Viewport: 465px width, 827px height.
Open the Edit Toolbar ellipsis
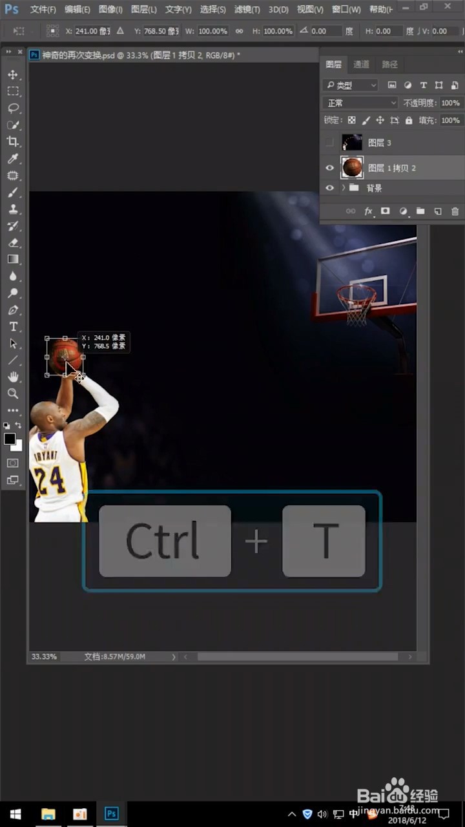(13, 410)
